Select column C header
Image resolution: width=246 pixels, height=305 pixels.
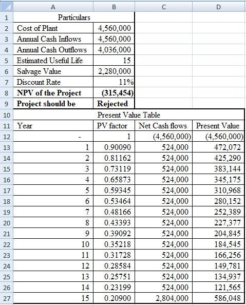point(164,7)
